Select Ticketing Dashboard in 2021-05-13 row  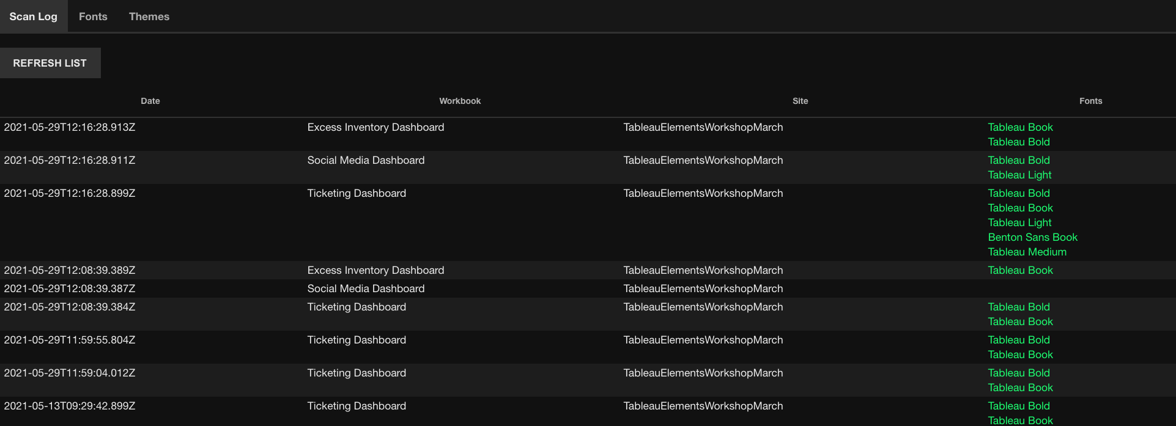pos(357,406)
